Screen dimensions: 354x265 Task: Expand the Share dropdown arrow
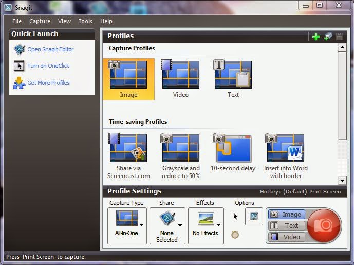(x=180, y=225)
